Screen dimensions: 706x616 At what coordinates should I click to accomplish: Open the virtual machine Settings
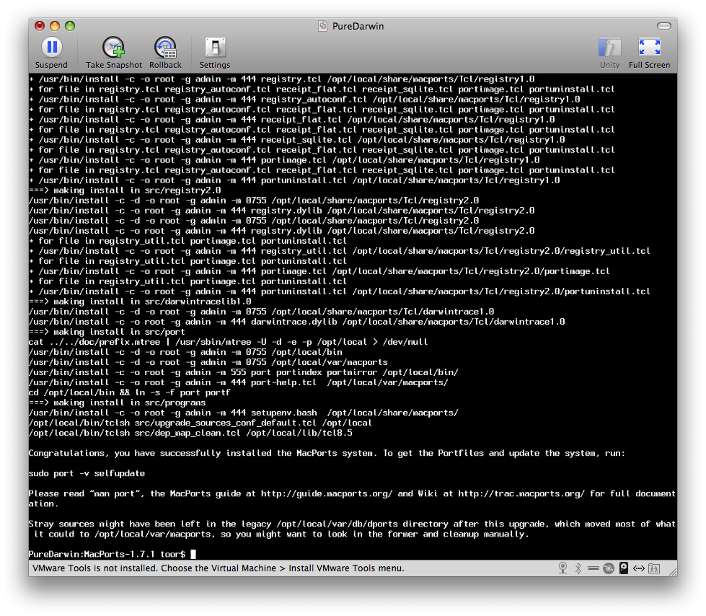click(x=215, y=53)
